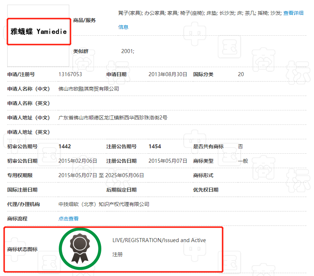Viewport: 314px width, 276px height.
Task: Click the trademark type value 一般
Action: coord(243,161)
